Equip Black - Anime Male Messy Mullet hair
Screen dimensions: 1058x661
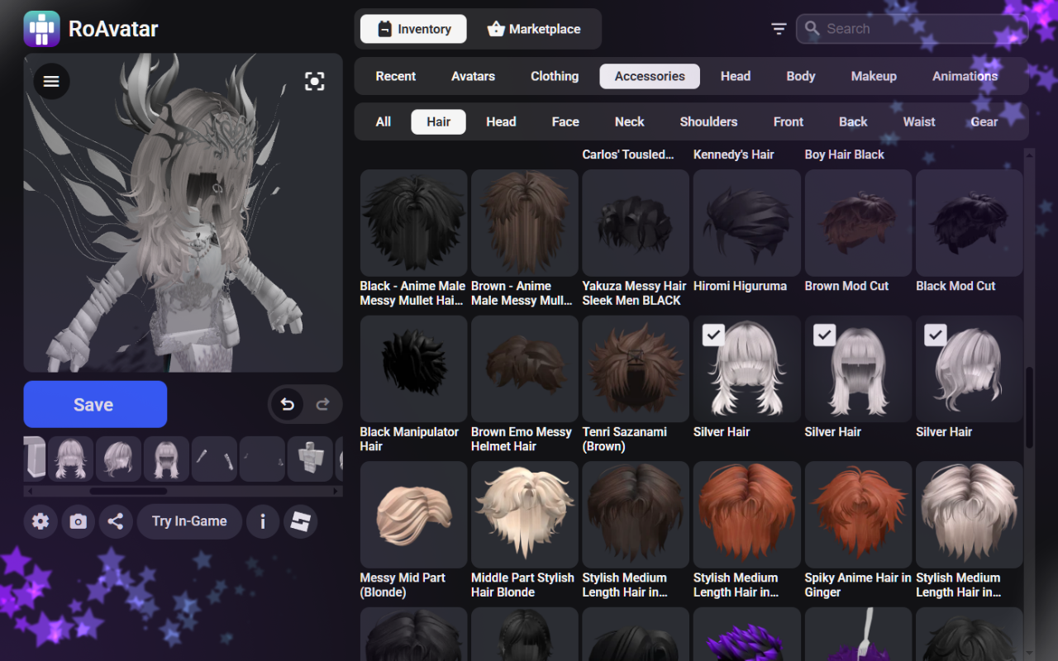(413, 223)
